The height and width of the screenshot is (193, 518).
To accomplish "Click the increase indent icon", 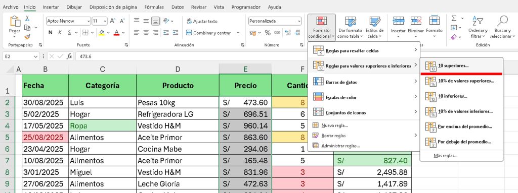I will [x=176, y=33].
